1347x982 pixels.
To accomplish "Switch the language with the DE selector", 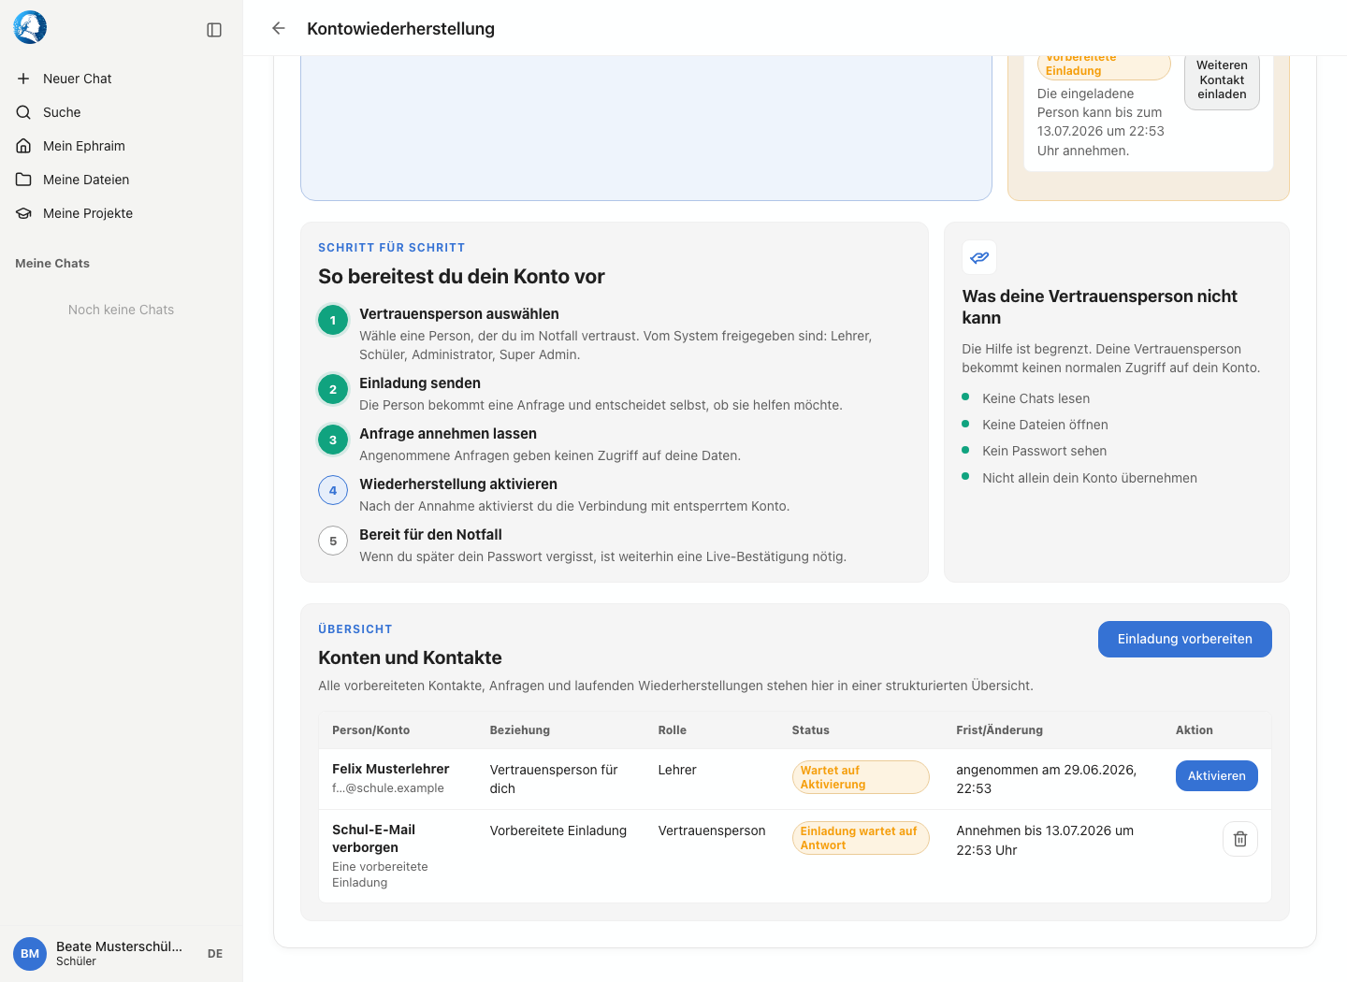I will point(215,954).
